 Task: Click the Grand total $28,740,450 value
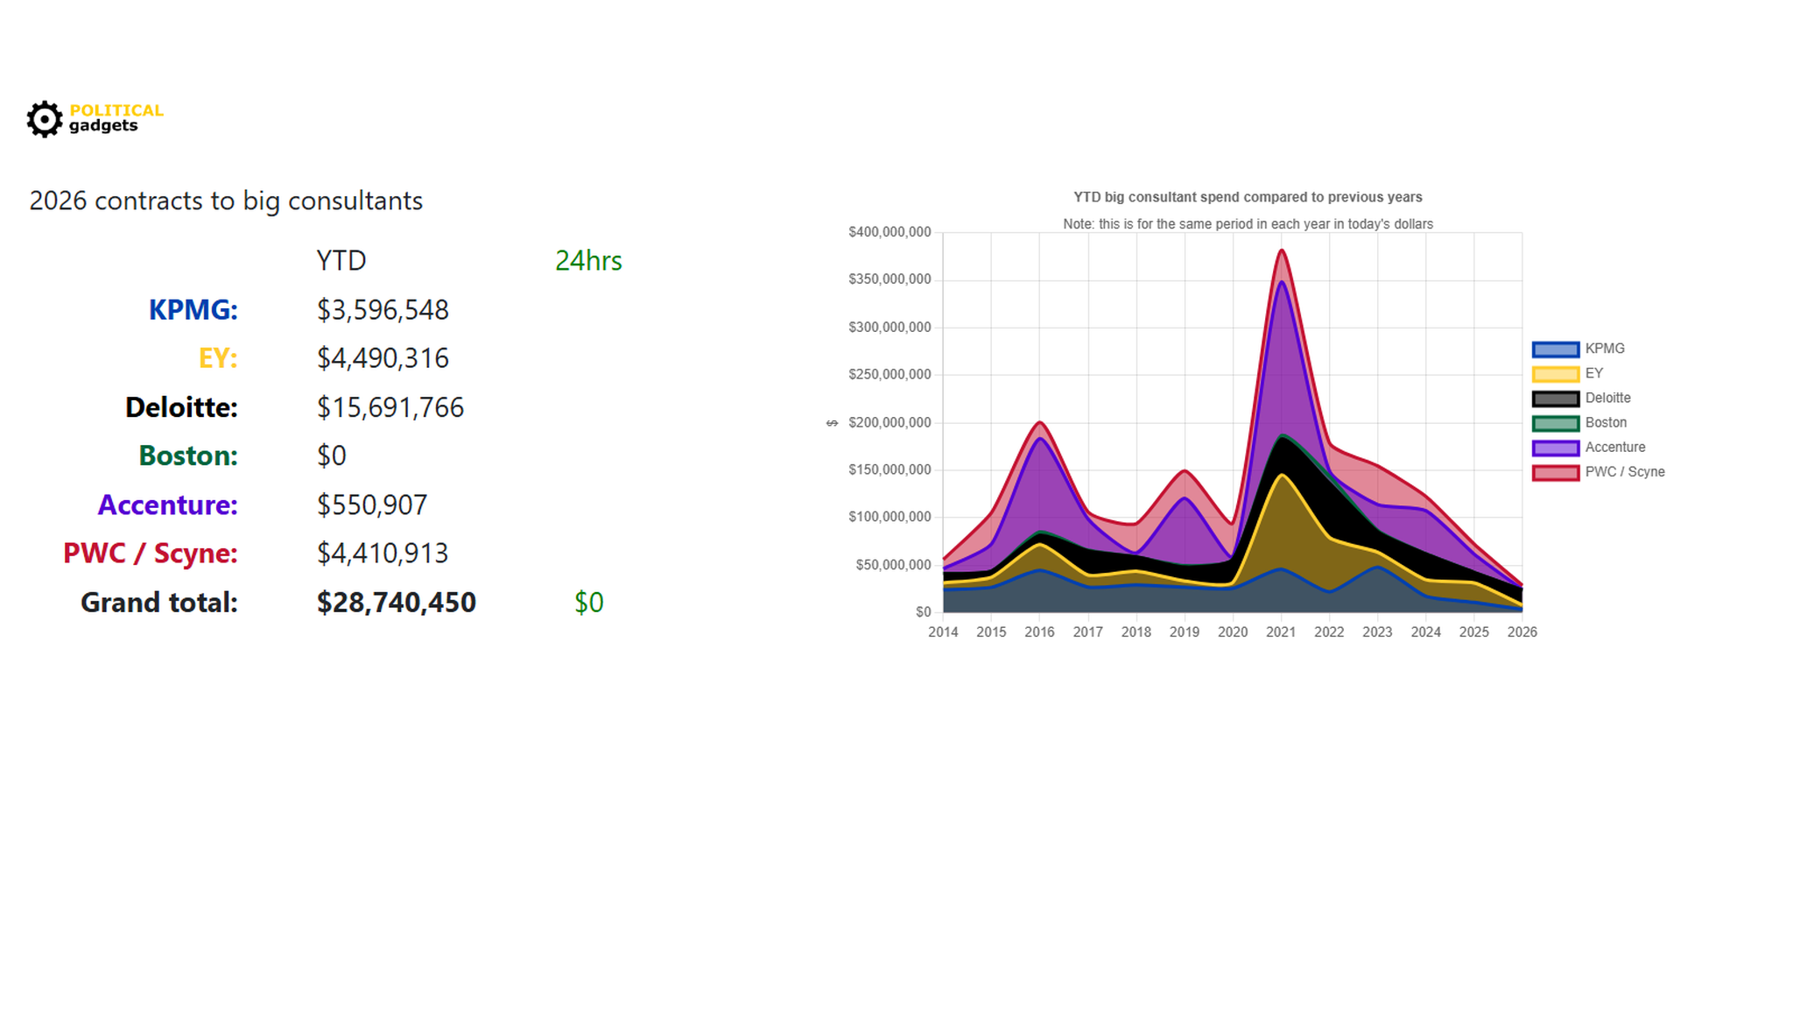click(396, 603)
